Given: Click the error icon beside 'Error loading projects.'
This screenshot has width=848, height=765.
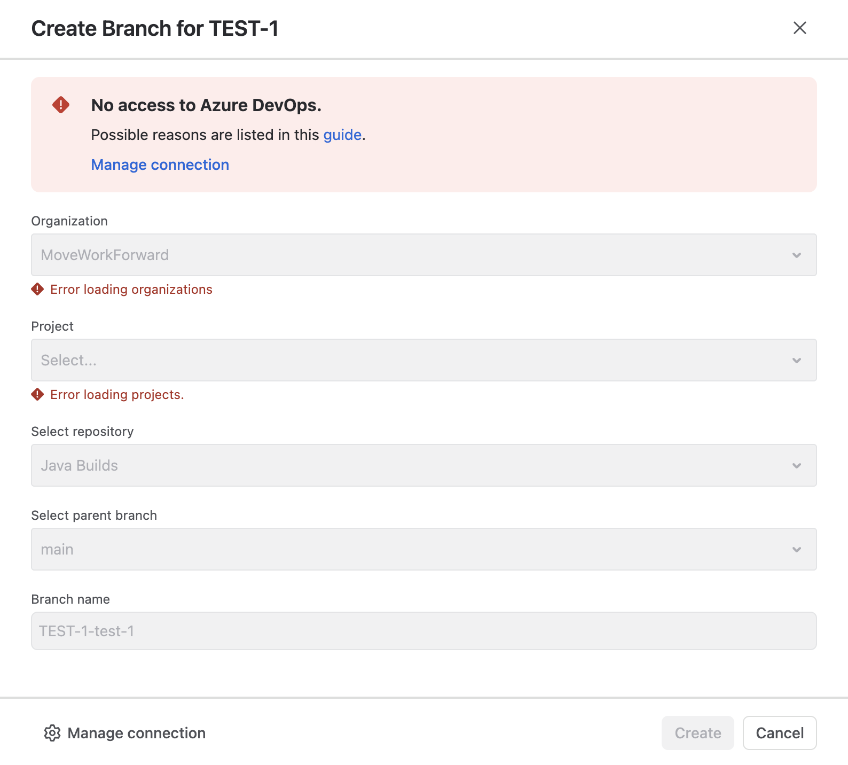Looking at the screenshot, I should tap(37, 394).
